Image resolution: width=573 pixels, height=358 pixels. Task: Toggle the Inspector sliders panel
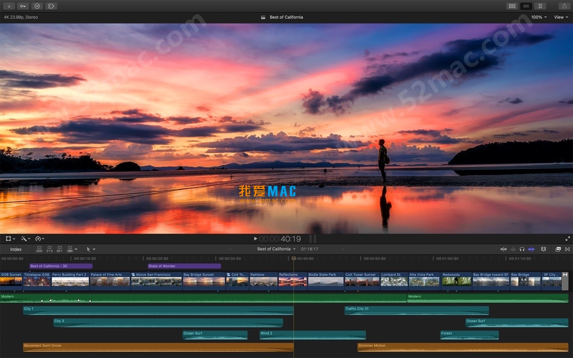click(x=540, y=6)
